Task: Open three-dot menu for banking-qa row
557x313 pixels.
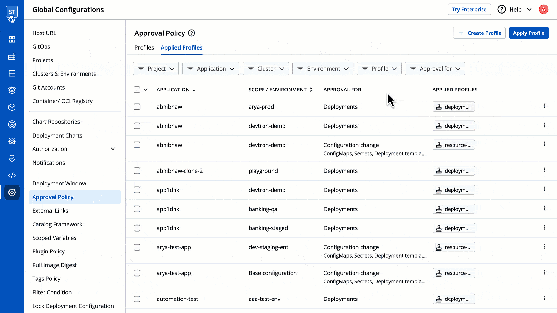Action: pyautogui.click(x=544, y=208)
